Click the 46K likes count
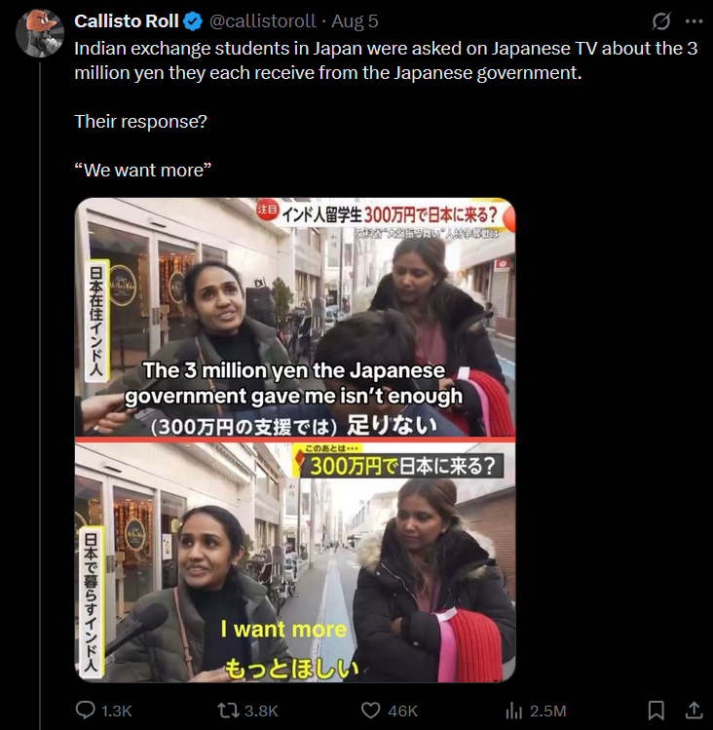 coord(402,711)
